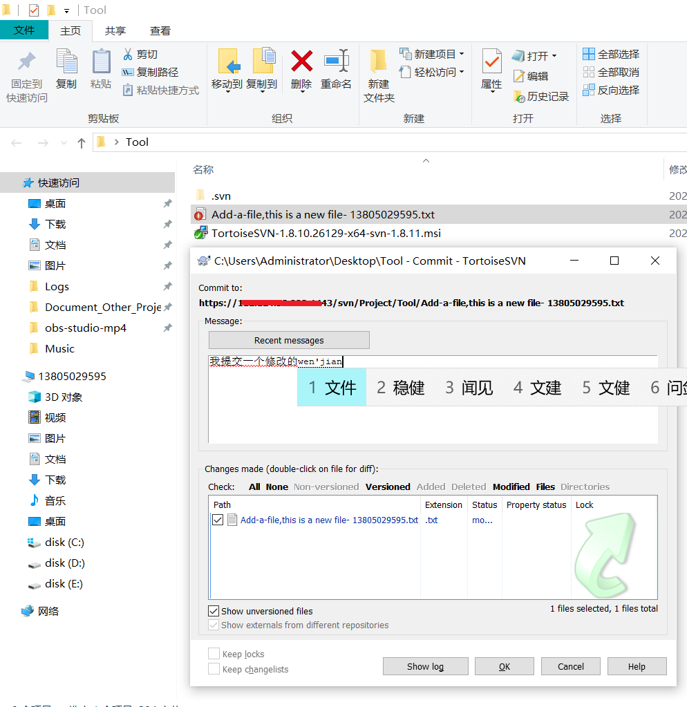Screen dimensions: 687x707
Task: Switch to 共享 (Share) ribbon tab
Action: point(115,30)
